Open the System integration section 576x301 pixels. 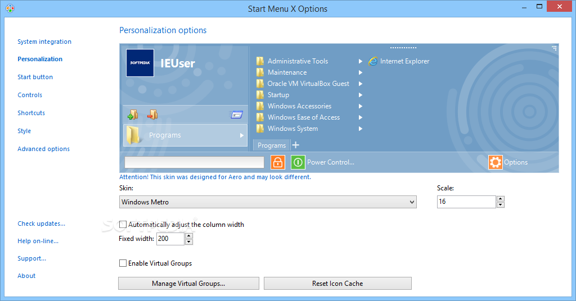(44, 42)
